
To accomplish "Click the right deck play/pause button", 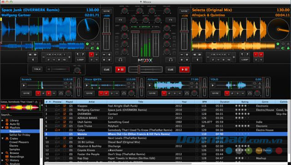I will click(184, 70).
